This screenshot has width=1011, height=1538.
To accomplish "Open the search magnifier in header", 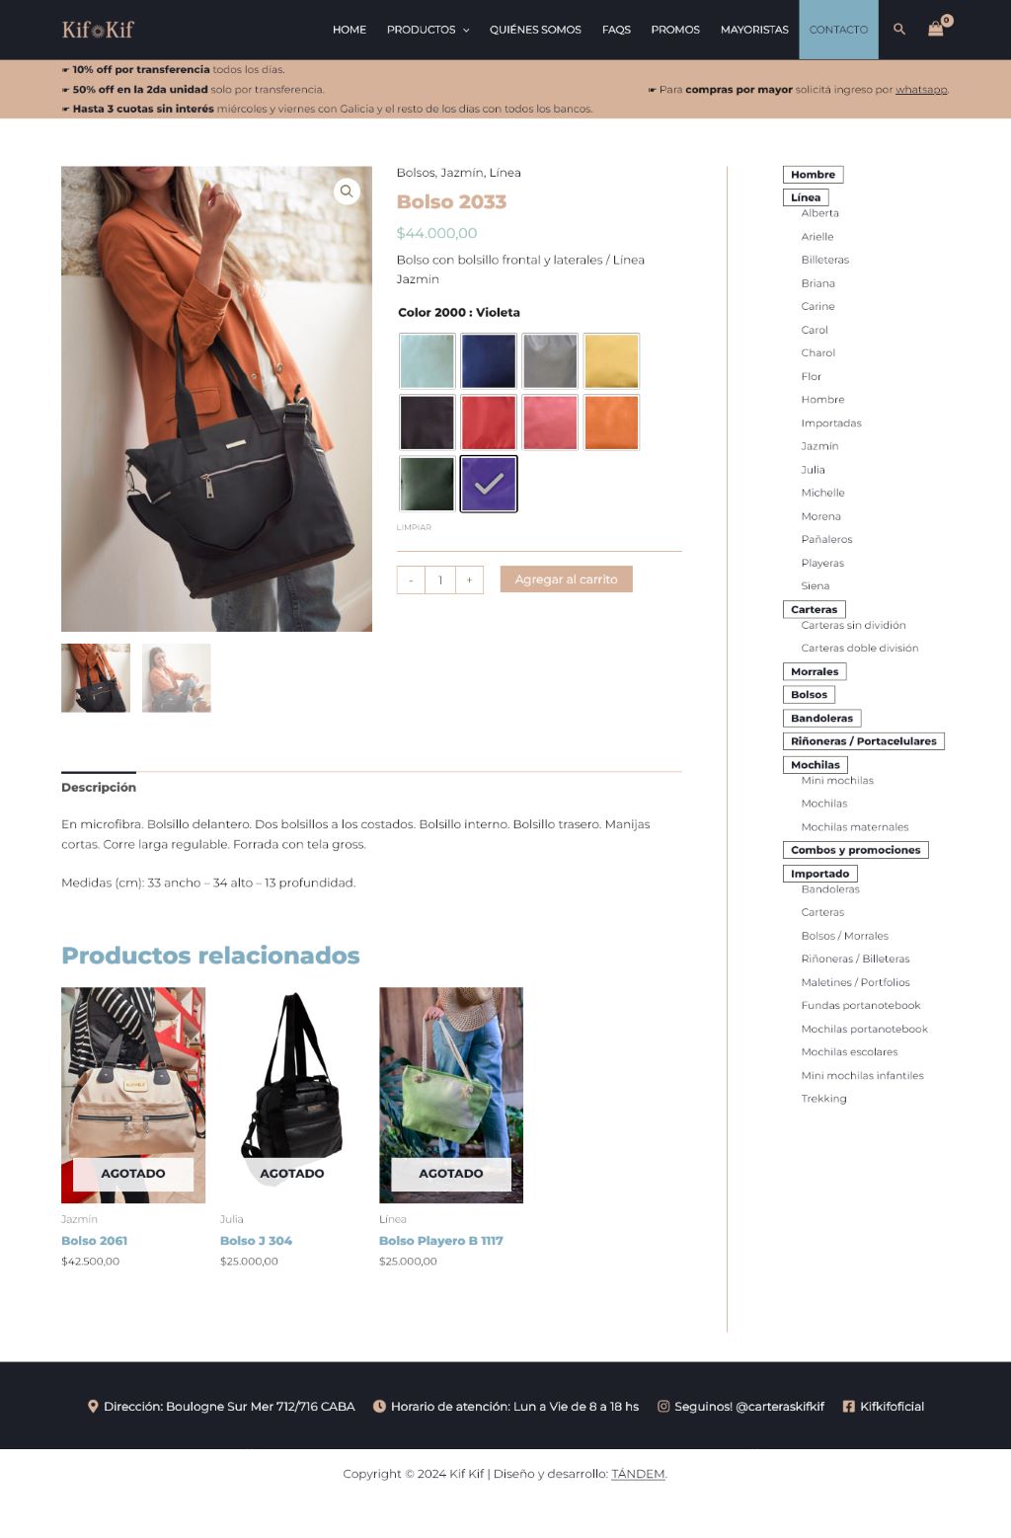I will coord(898,30).
